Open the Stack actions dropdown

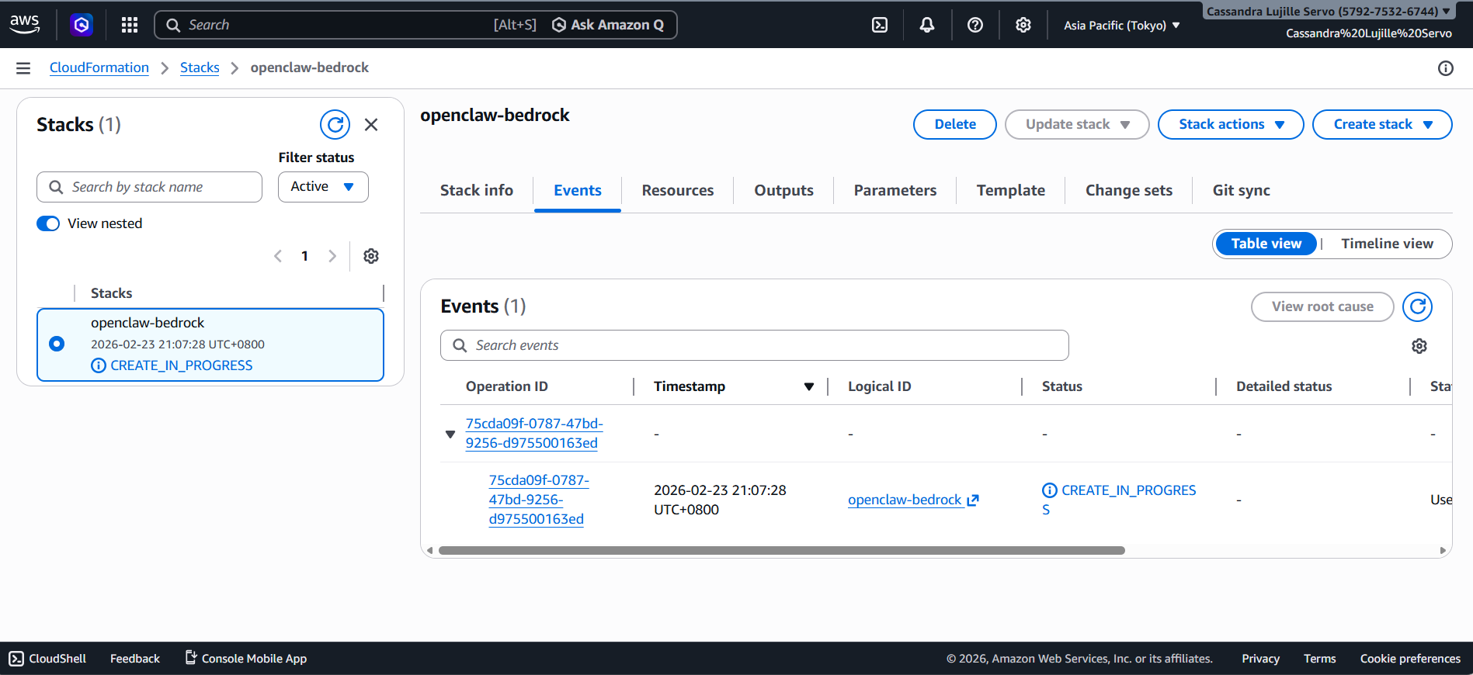(x=1231, y=124)
